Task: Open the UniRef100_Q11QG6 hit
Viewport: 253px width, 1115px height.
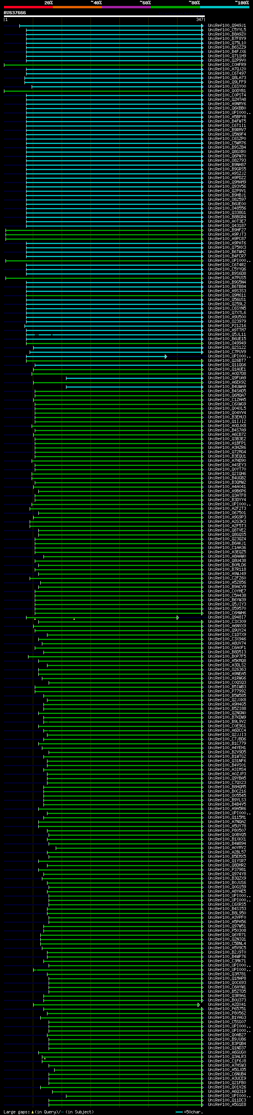Action: [x=227, y=365]
